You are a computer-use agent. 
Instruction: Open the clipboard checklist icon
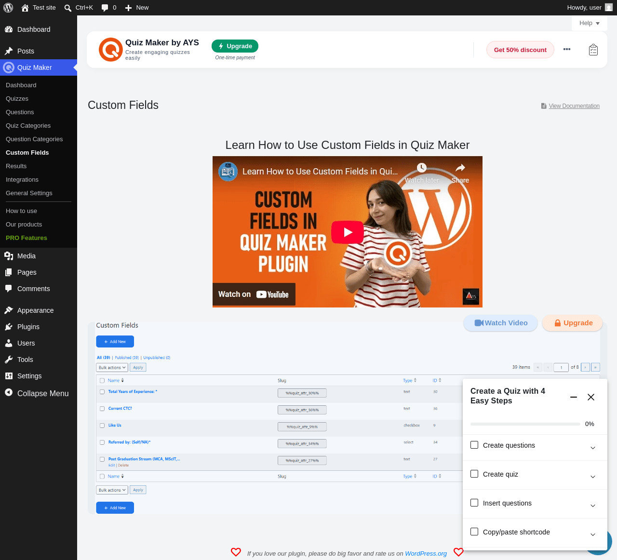593,50
